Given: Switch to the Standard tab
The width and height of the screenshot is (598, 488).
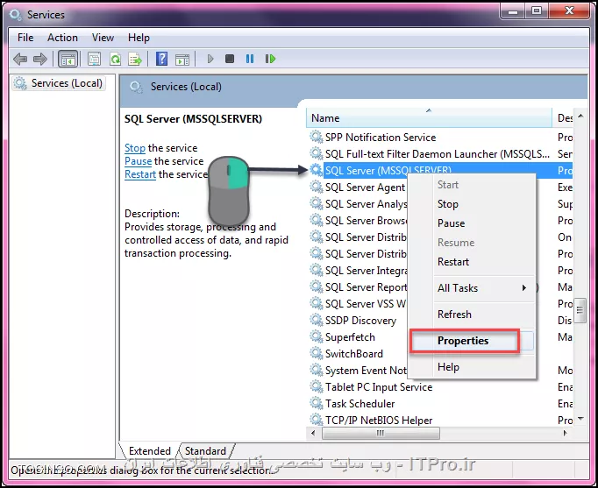Looking at the screenshot, I should click(x=205, y=451).
